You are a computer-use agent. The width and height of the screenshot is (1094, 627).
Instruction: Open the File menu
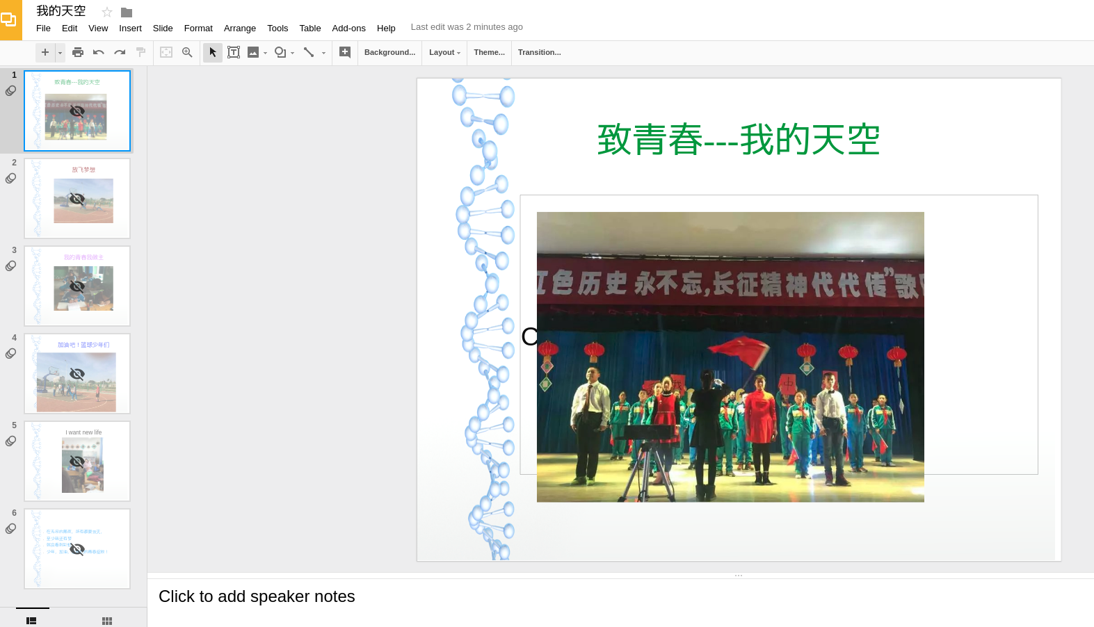point(43,28)
